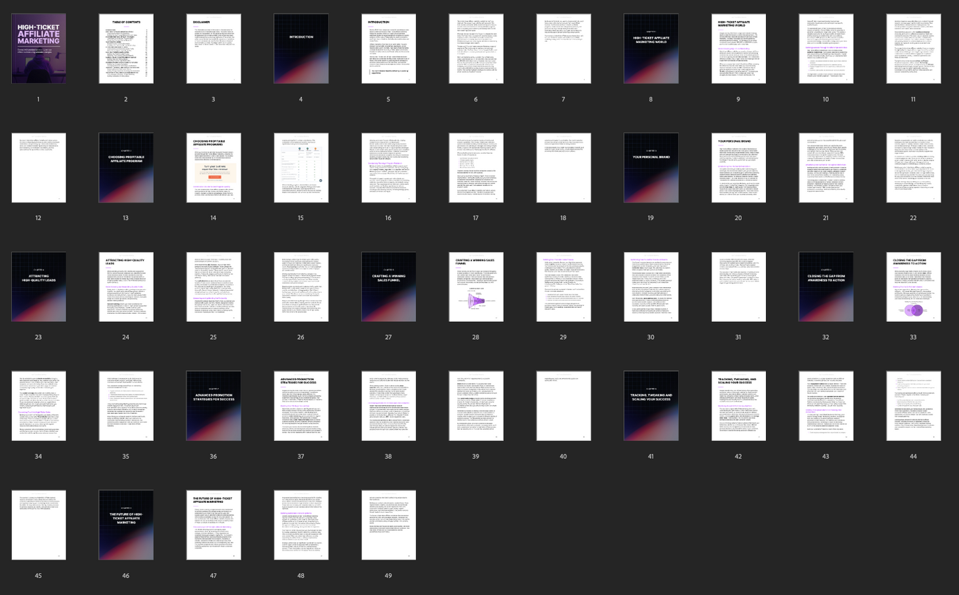The height and width of the screenshot is (595, 959).
Task: Click page 28 with the purple funnel diagram
Action: pyautogui.click(x=476, y=287)
